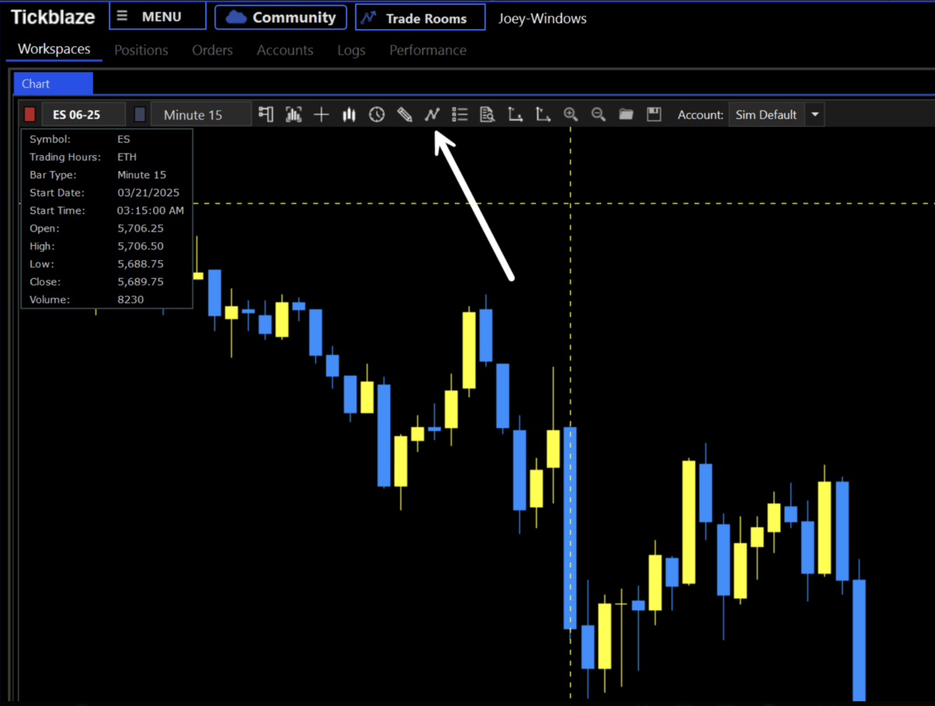Open the saved chart folder icon
The image size is (935, 706).
pos(626,114)
